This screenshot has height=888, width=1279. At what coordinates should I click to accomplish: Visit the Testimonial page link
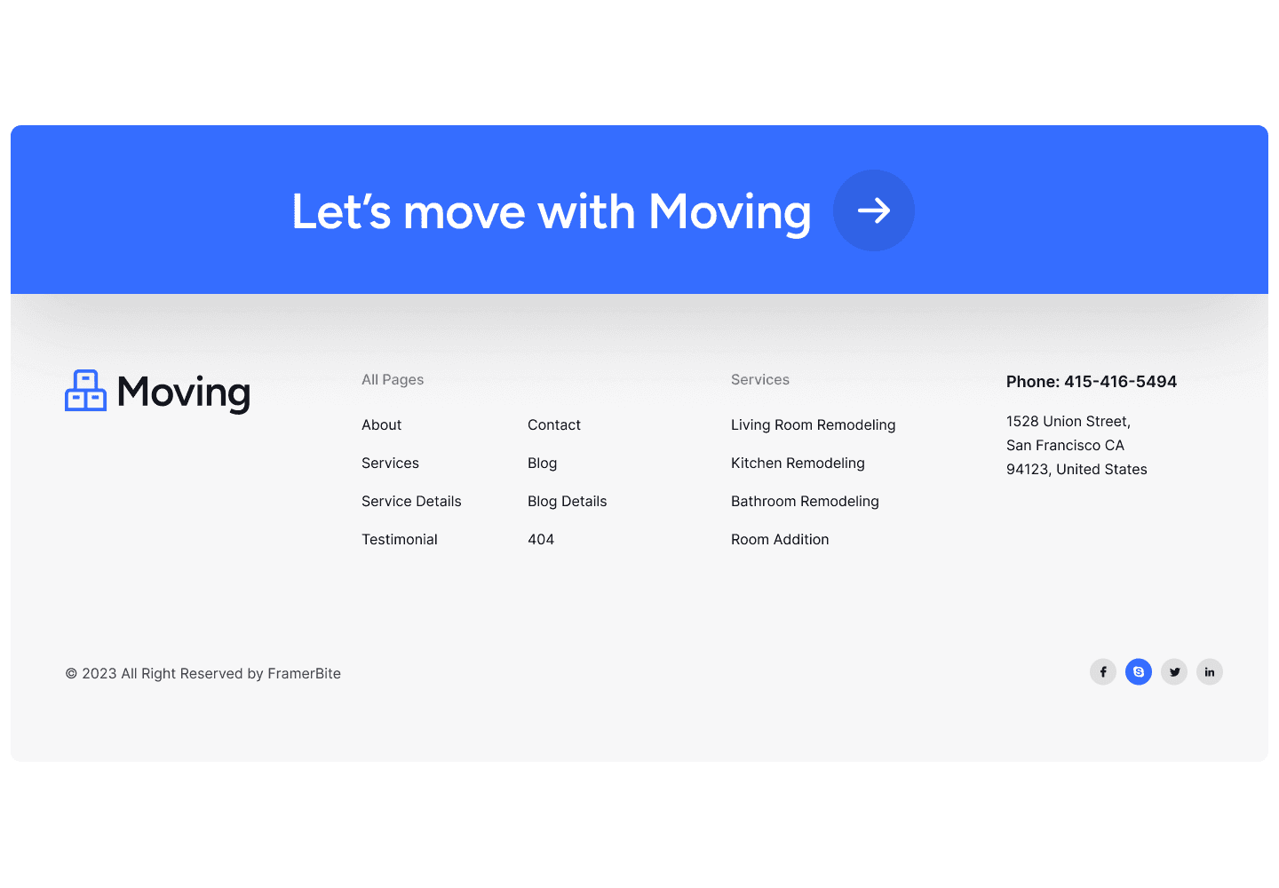click(x=400, y=540)
